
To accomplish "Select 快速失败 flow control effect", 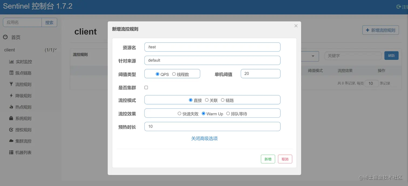I will click(179, 114).
